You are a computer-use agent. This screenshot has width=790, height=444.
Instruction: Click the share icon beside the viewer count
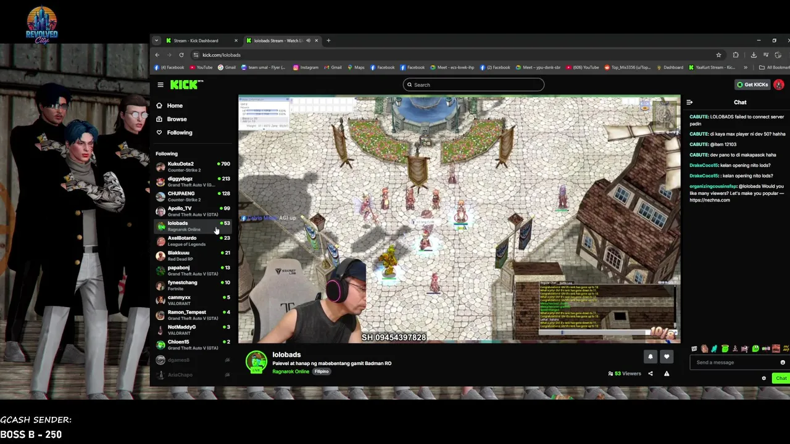(650, 374)
